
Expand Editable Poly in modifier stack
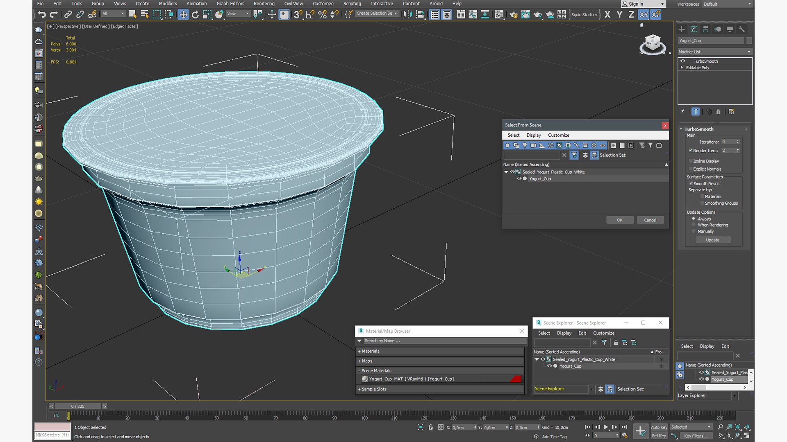pyautogui.click(x=682, y=68)
